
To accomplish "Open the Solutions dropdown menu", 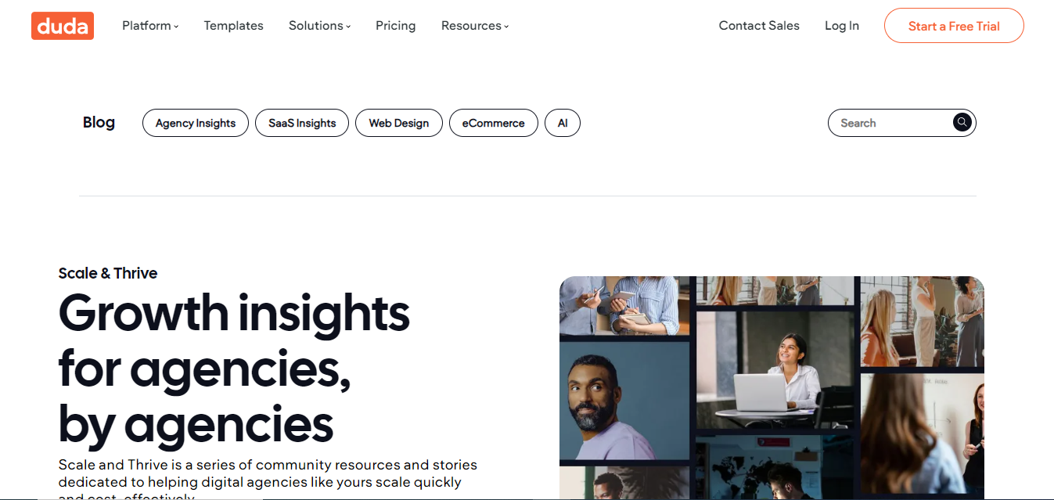I will click(319, 26).
